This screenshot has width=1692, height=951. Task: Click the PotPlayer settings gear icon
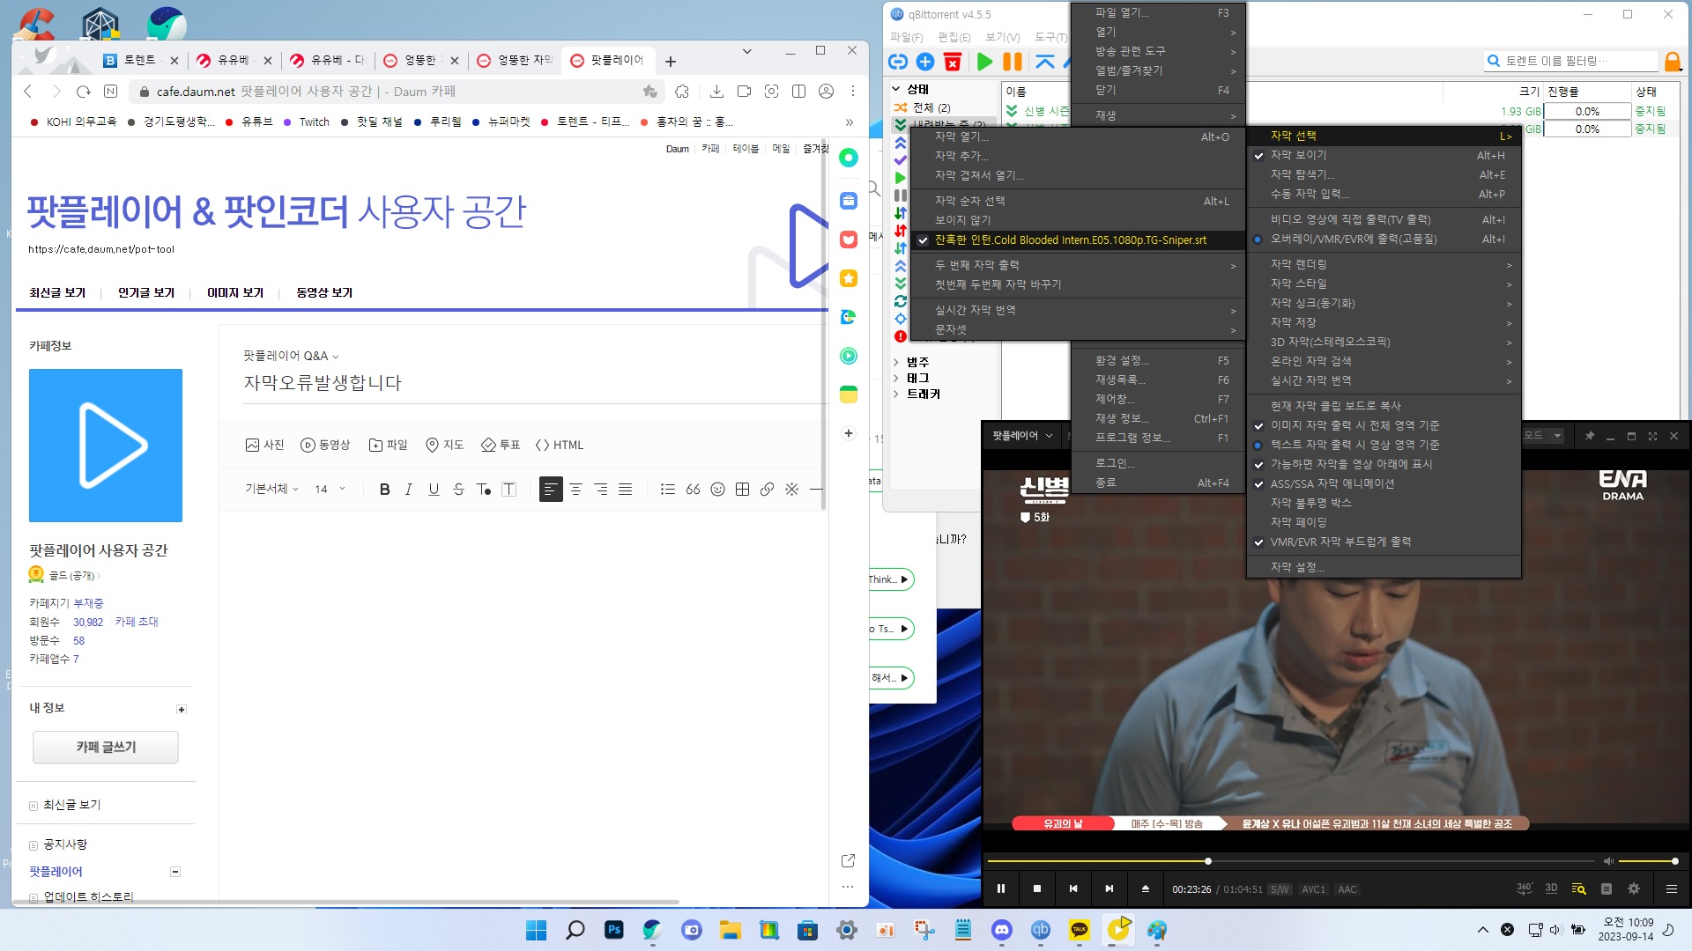click(1634, 888)
